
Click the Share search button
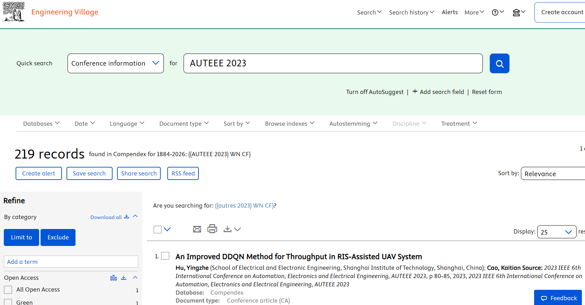click(139, 173)
